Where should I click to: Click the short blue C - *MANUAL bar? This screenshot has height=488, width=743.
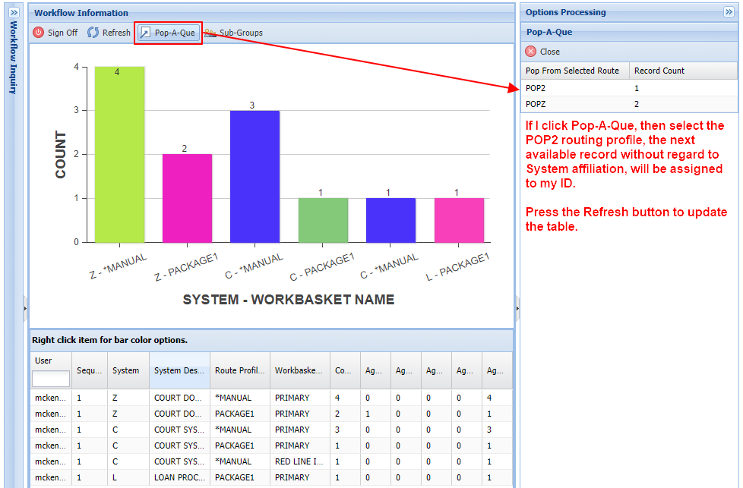(391, 220)
